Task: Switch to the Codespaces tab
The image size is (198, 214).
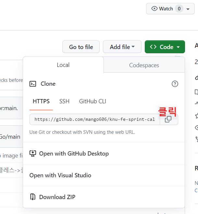Action: coord(144,65)
